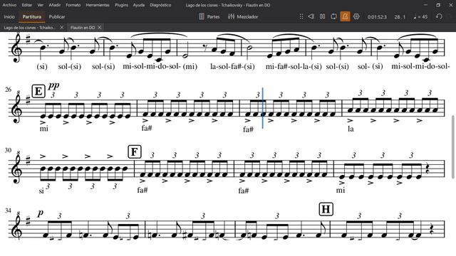Grab the playback toolbar drag handle
This screenshot has height=256, width=456.
point(301,16)
